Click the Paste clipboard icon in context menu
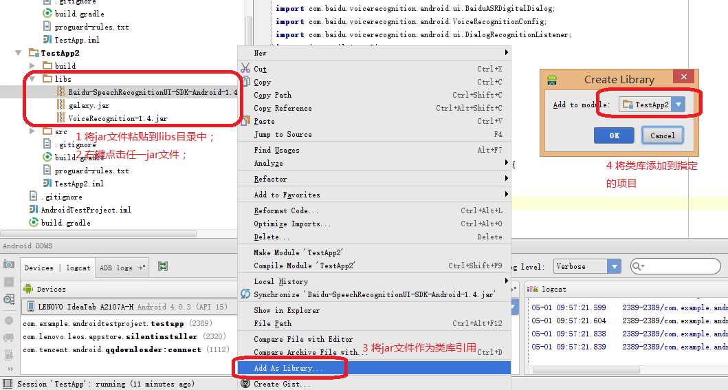The image size is (728, 390). point(245,121)
